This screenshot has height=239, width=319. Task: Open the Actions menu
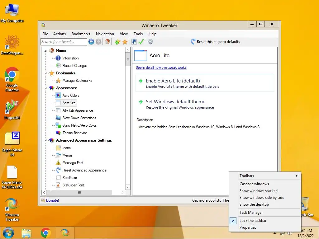60,34
